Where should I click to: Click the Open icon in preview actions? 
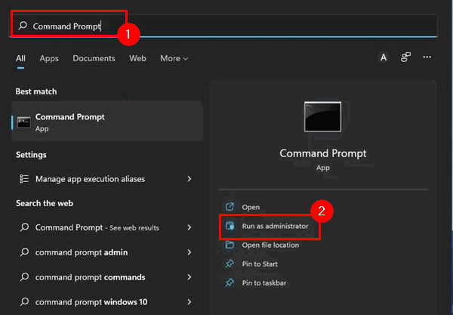pyautogui.click(x=230, y=207)
